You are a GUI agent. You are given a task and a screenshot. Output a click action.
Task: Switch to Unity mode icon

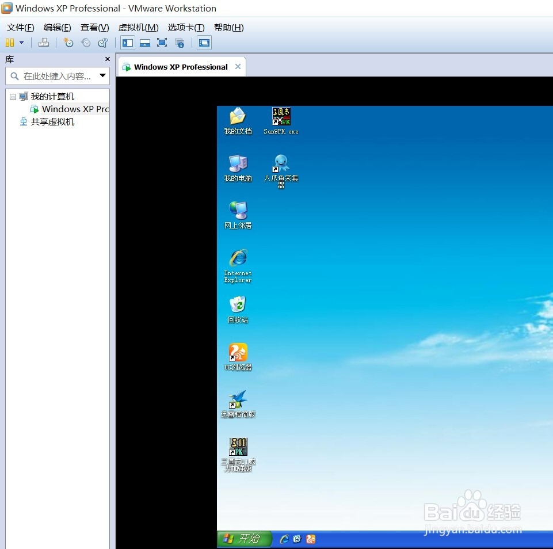pyautogui.click(x=180, y=43)
